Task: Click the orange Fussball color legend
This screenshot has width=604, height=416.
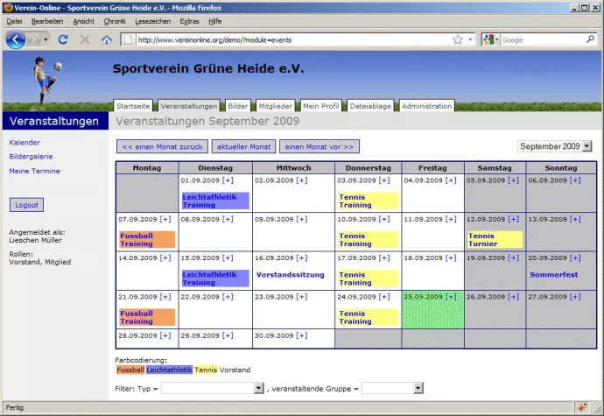Action: pos(130,370)
